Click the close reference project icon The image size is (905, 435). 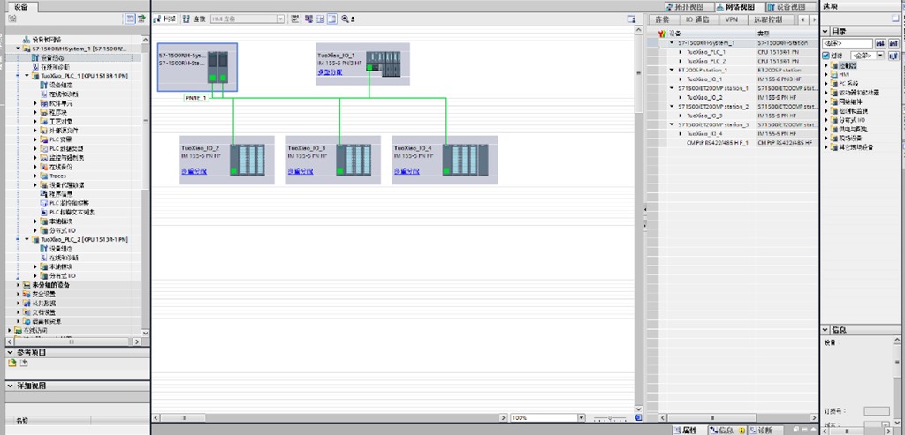[x=24, y=363]
